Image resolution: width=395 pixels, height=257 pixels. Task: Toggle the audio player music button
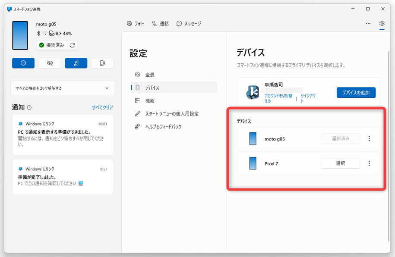(x=76, y=63)
